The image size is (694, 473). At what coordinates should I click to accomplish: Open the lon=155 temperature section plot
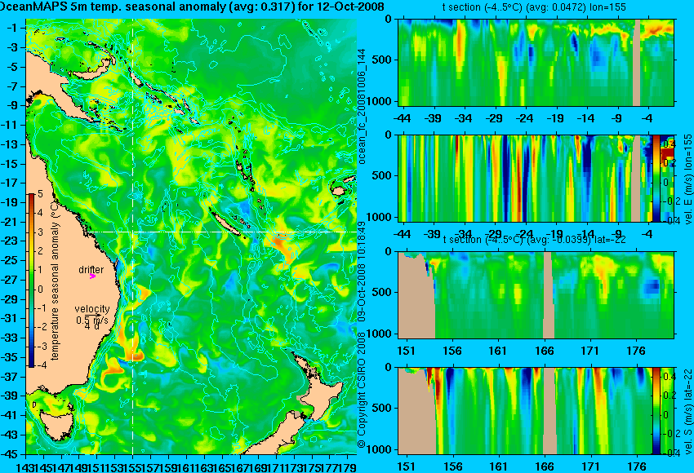click(x=536, y=62)
